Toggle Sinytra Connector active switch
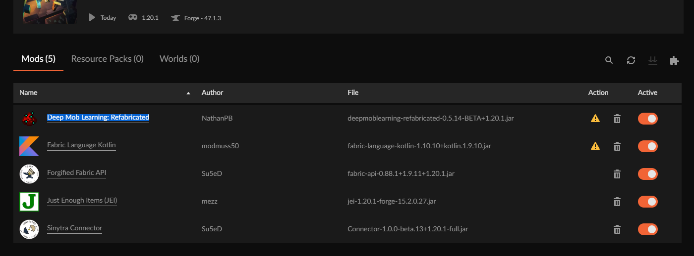694x256 pixels. click(648, 229)
